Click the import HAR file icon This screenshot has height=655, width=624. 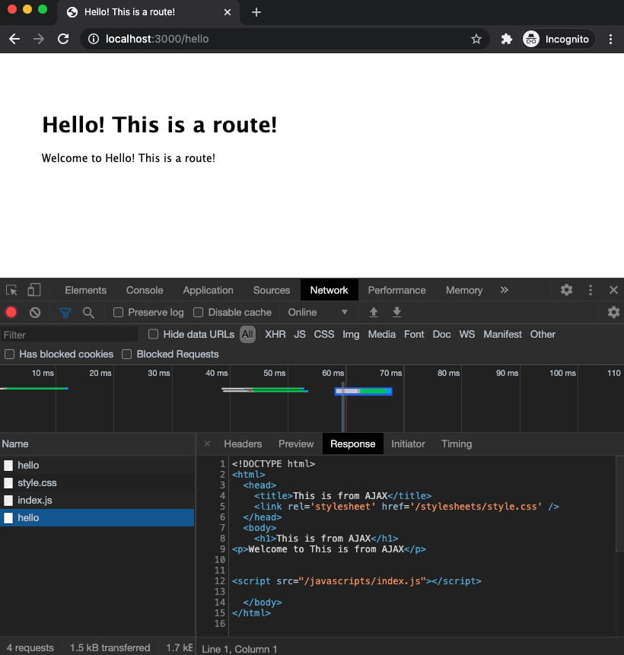[374, 312]
